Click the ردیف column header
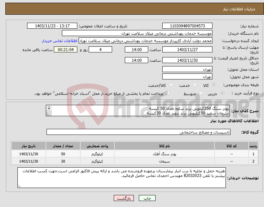Viewport: 264px width, 207px height. click(x=253, y=146)
